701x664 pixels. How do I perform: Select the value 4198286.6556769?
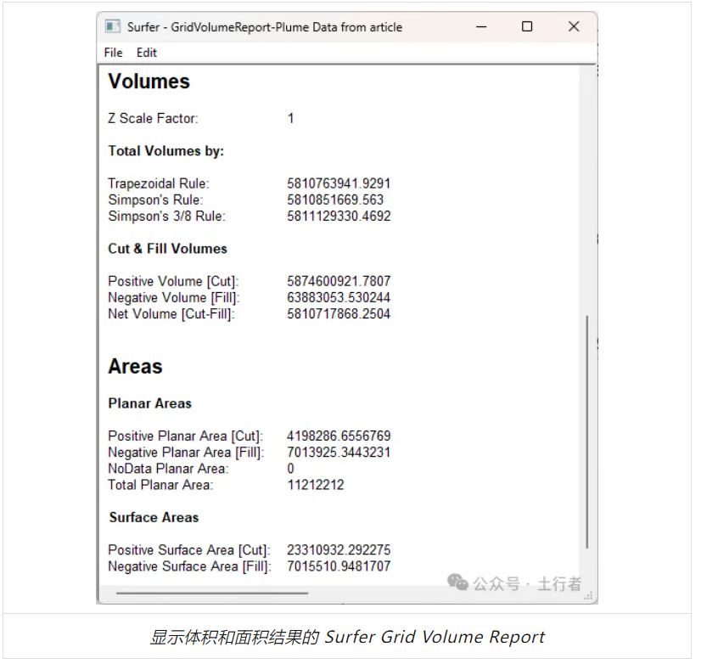tap(339, 436)
